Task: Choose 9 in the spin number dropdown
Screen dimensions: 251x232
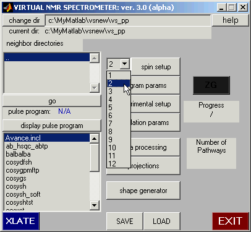Action: coord(119,140)
